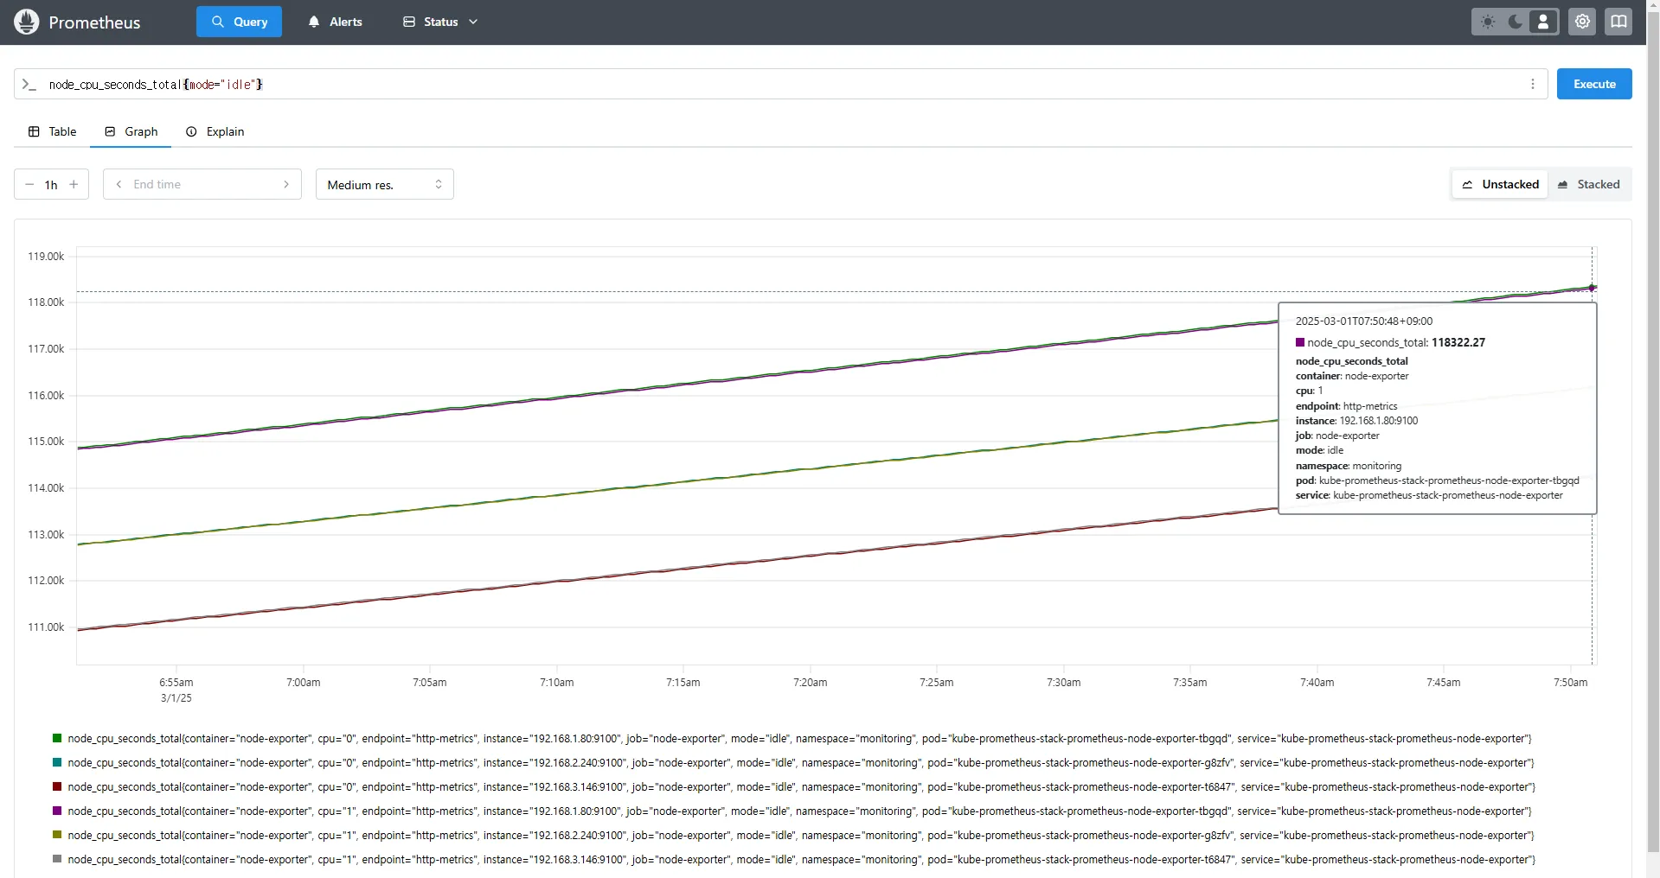Viewport: 1660px width, 878px height.
Task: Click the highlighted data point on the graph
Action: click(x=1592, y=288)
